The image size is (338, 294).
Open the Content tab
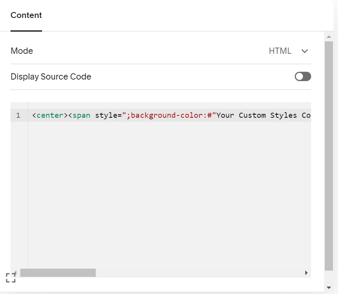(26, 16)
